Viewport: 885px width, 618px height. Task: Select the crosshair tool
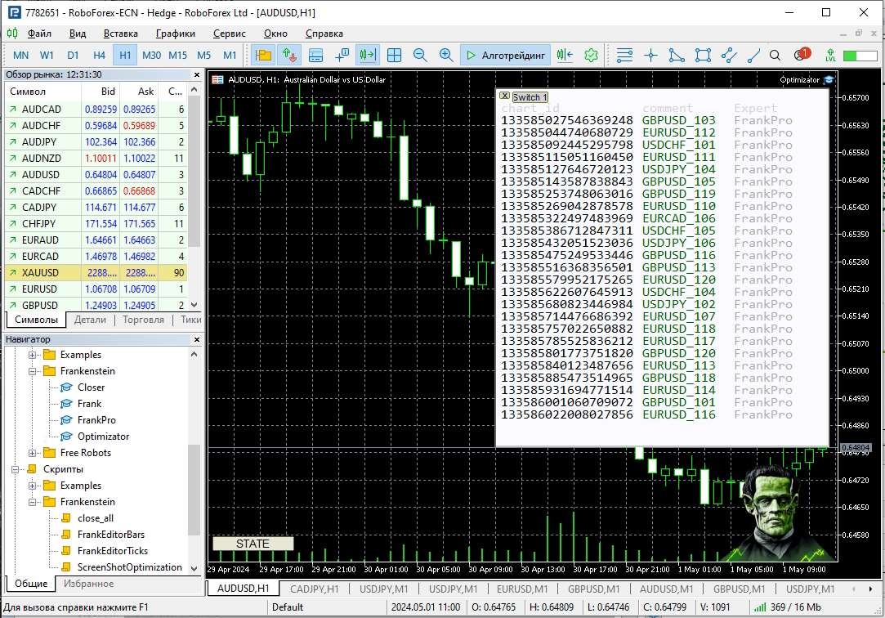(650, 55)
